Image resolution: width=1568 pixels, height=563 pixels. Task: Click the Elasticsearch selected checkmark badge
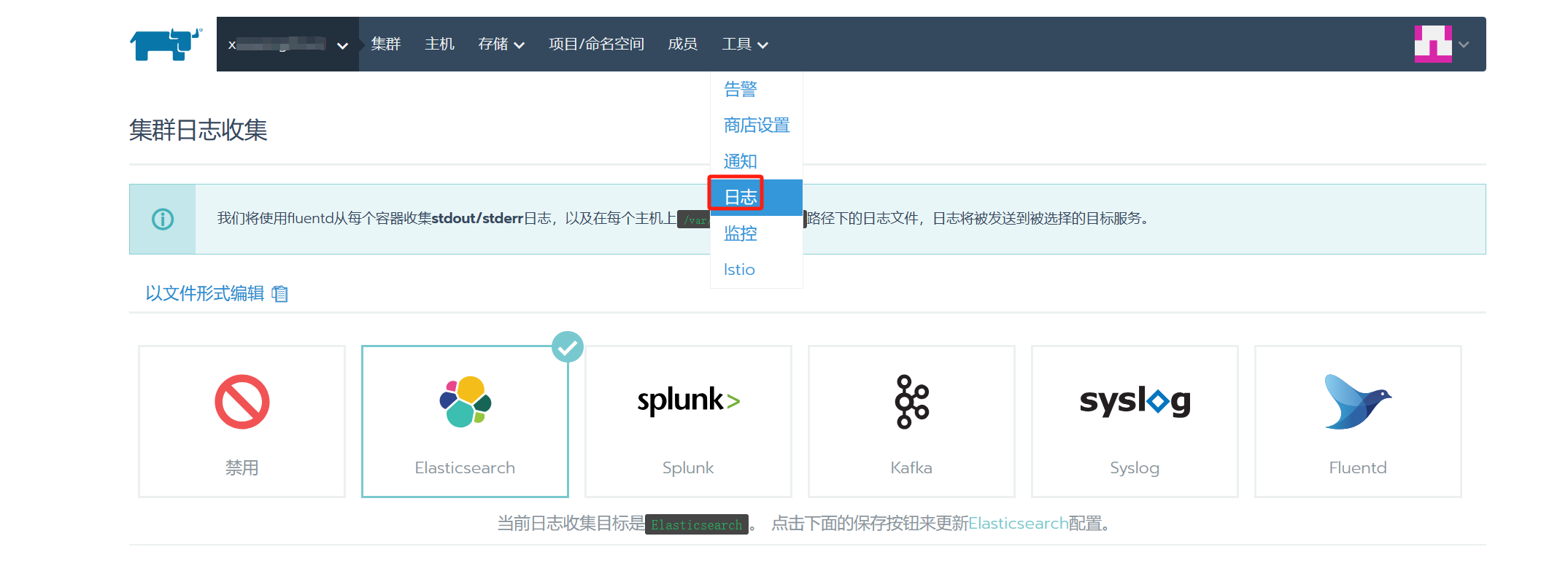coord(568,347)
